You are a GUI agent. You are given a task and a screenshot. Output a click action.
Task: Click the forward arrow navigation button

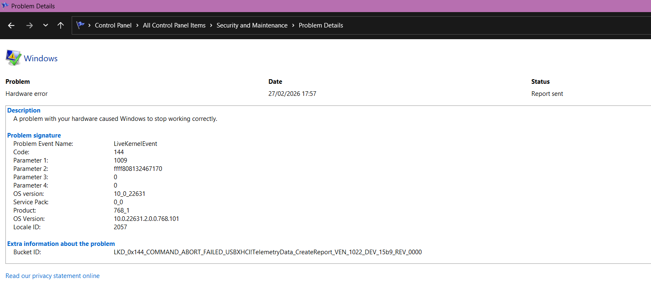click(x=29, y=25)
